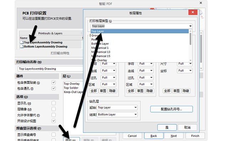This screenshot has width=228, height=141.
Task: Open 配置钻孔符号... settings
Action: [x=171, y=109]
